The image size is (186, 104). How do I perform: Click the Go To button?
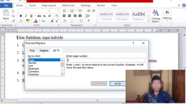click(118, 83)
